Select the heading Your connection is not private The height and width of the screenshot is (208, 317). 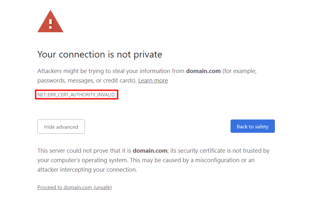(x=100, y=54)
